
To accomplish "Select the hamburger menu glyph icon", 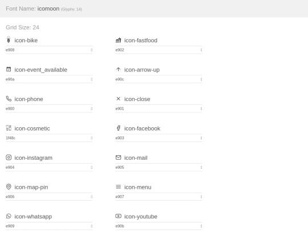I will (x=118, y=187).
